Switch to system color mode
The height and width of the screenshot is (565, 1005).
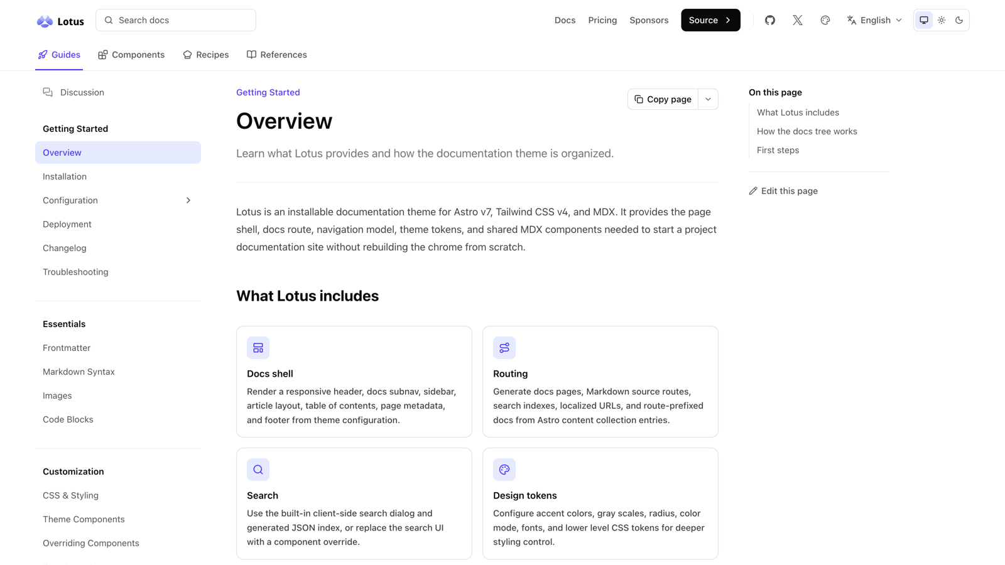tap(924, 20)
